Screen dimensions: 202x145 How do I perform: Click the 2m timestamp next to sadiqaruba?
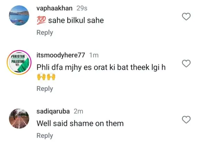pyautogui.click(x=78, y=111)
